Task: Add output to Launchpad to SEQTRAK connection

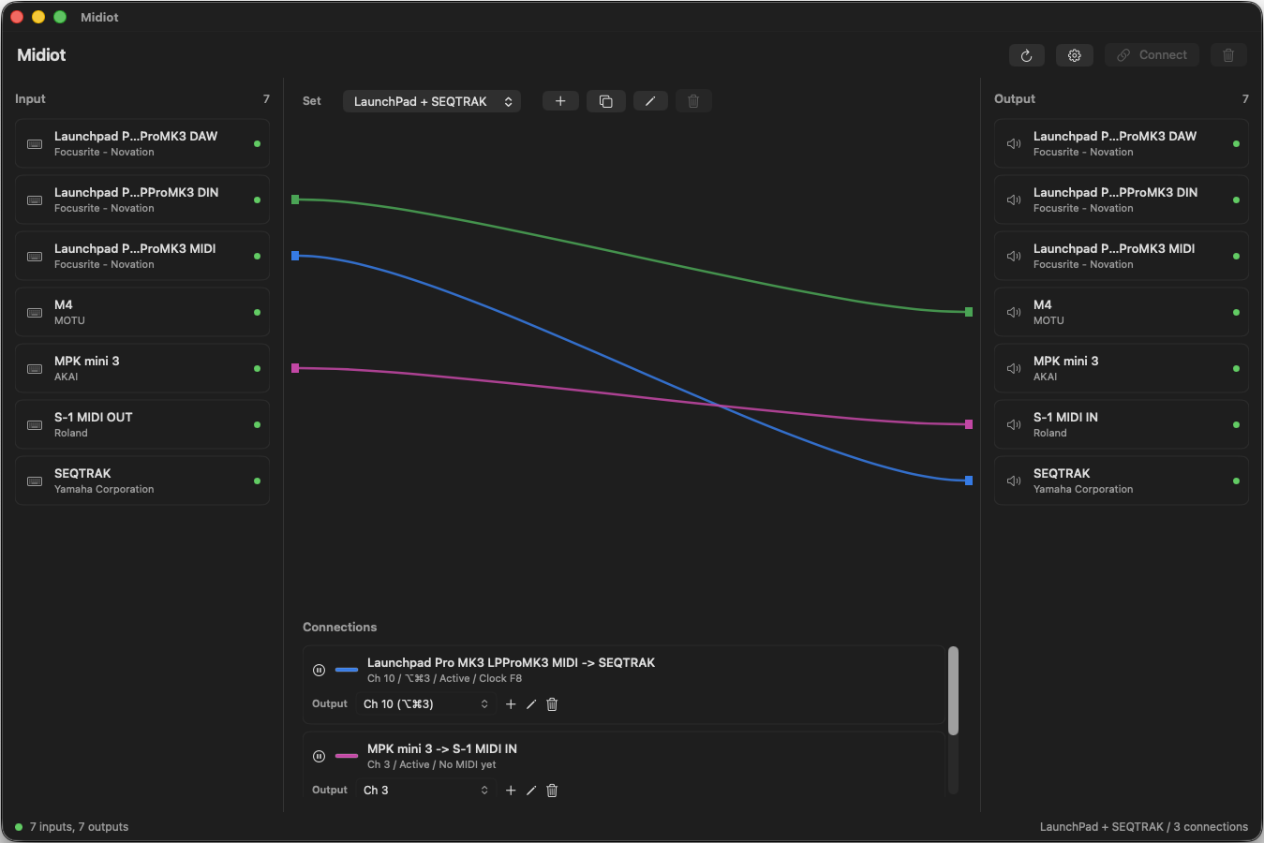Action: point(511,704)
